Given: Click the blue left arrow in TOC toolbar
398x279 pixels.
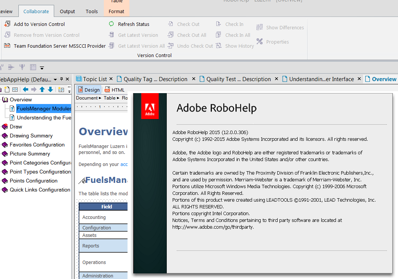Looking at the screenshot, I should click(26, 89).
